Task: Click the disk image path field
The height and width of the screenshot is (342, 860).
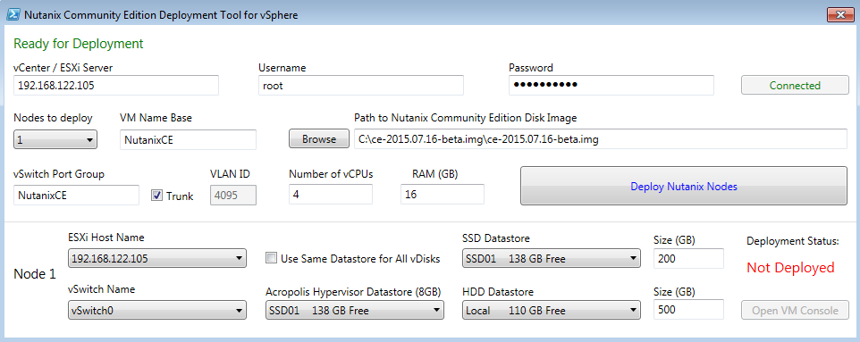Action: [x=601, y=139]
